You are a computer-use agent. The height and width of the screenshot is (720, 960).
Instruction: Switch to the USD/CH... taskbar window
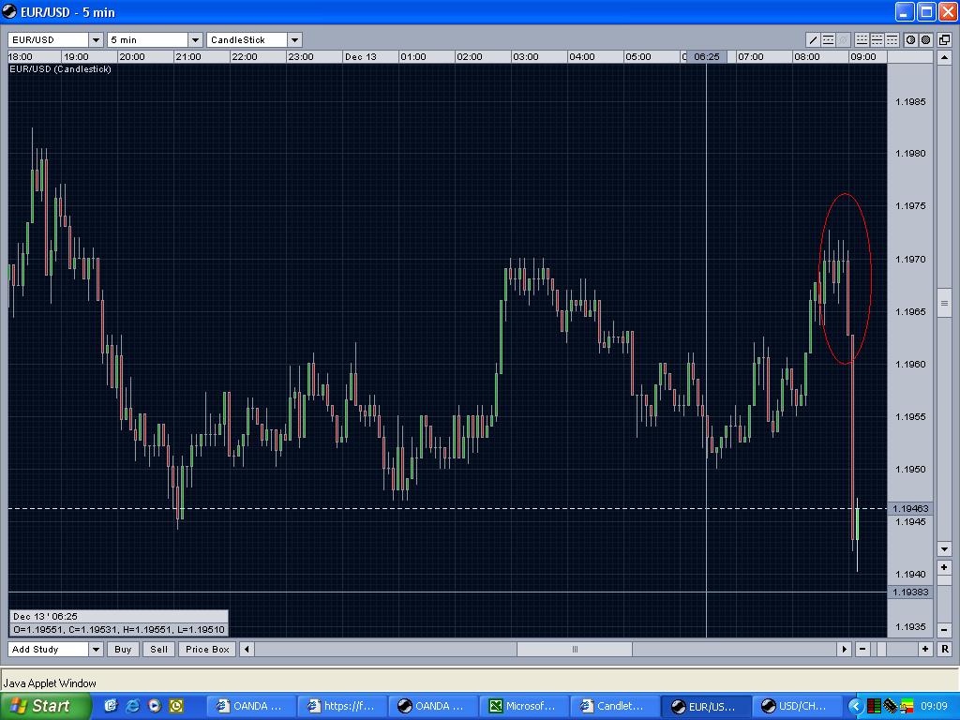tap(796, 707)
